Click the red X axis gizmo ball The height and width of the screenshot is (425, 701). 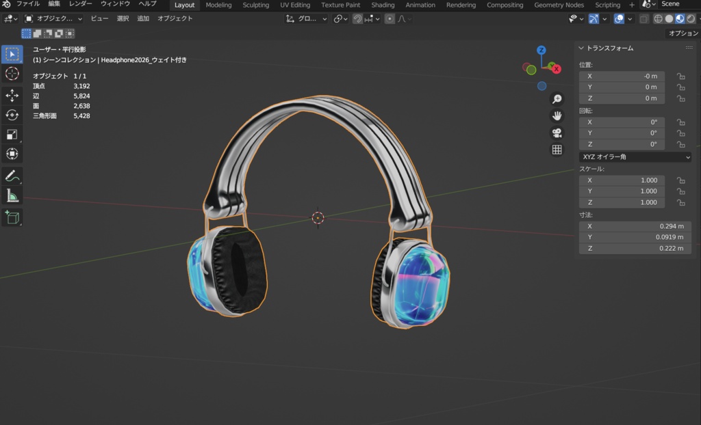556,69
